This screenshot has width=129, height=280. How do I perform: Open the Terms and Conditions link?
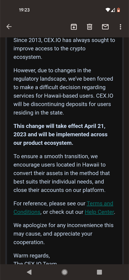point(63,208)
